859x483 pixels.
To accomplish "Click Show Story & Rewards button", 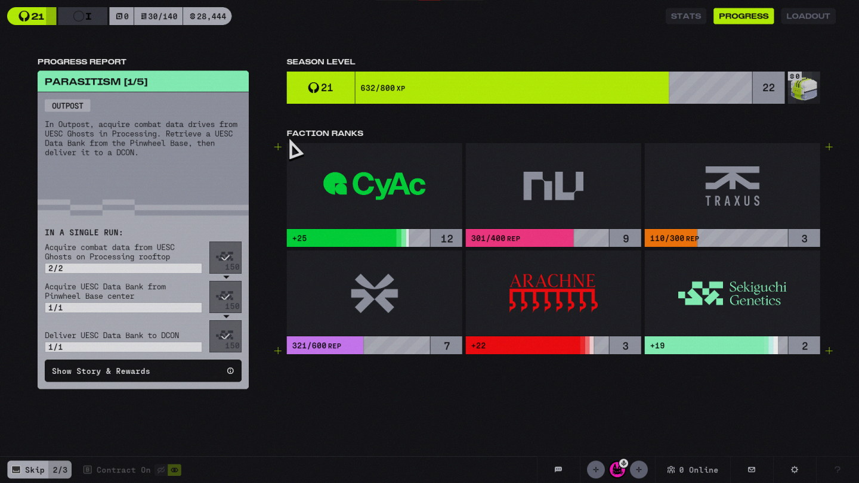I will click(x=143, y=371).
